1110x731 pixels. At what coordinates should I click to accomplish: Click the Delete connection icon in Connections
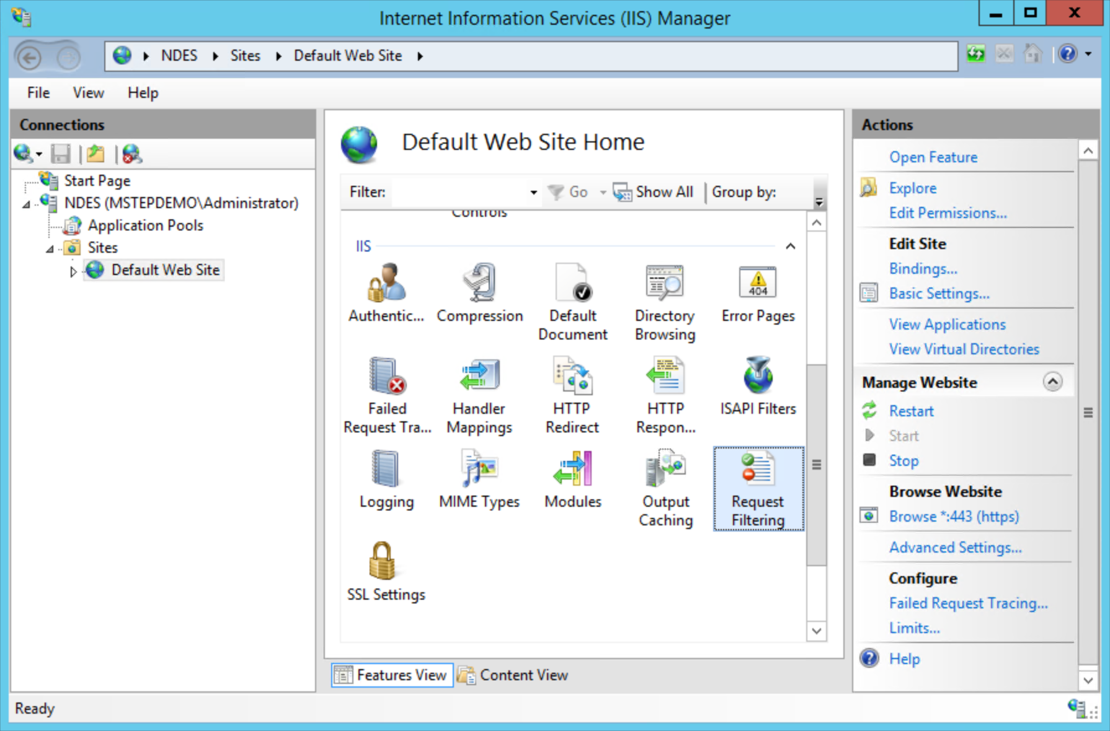(x=131, y=154)
